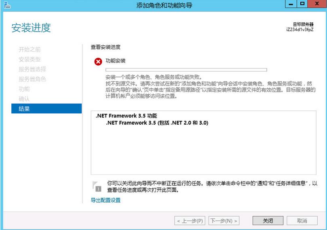Click the 安装进度 page title
The height and width of the screenshot is (230, 327).
point(31,28)
